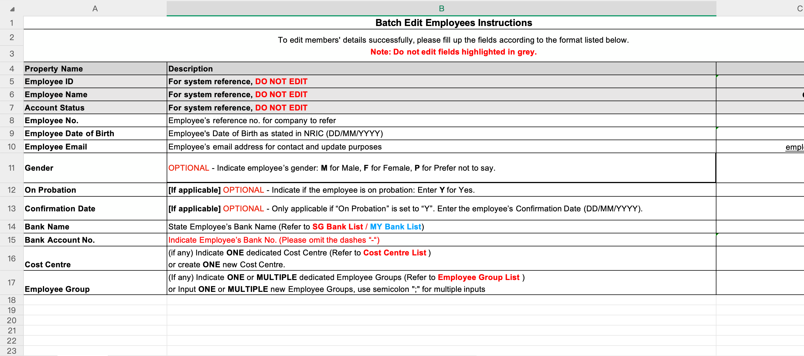The width and height of the screenshot is (804, 356).
Task: Open the Employee Group List link
Action: 478,277
